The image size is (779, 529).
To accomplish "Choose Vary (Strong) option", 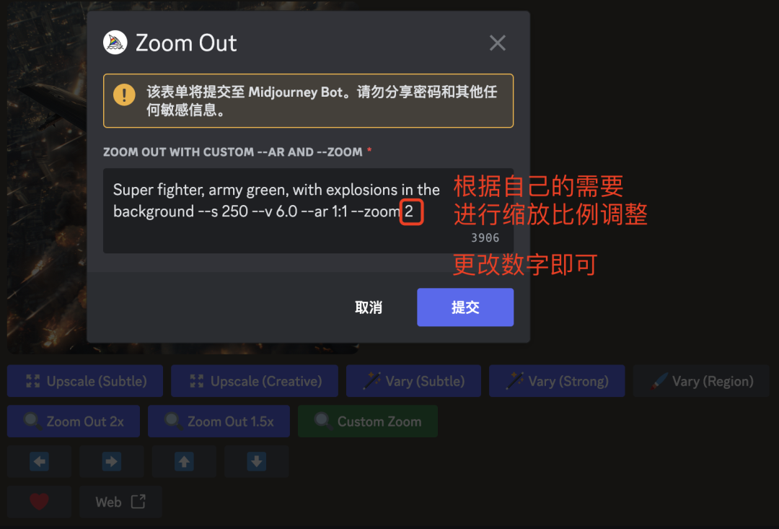I will coord(557,381).
